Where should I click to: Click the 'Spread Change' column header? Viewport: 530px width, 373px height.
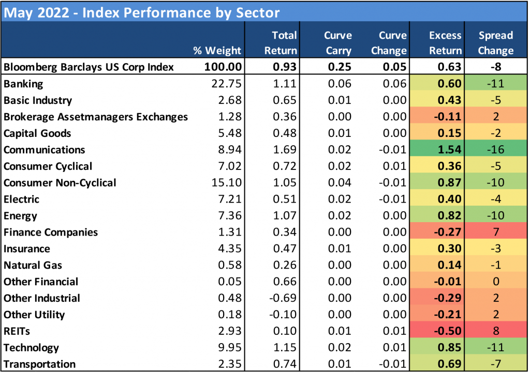point(495,43)
